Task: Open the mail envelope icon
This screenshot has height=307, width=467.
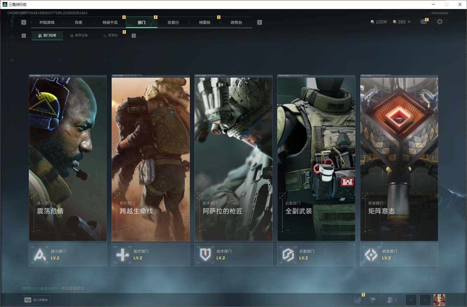Action: [x=424, y=22]
